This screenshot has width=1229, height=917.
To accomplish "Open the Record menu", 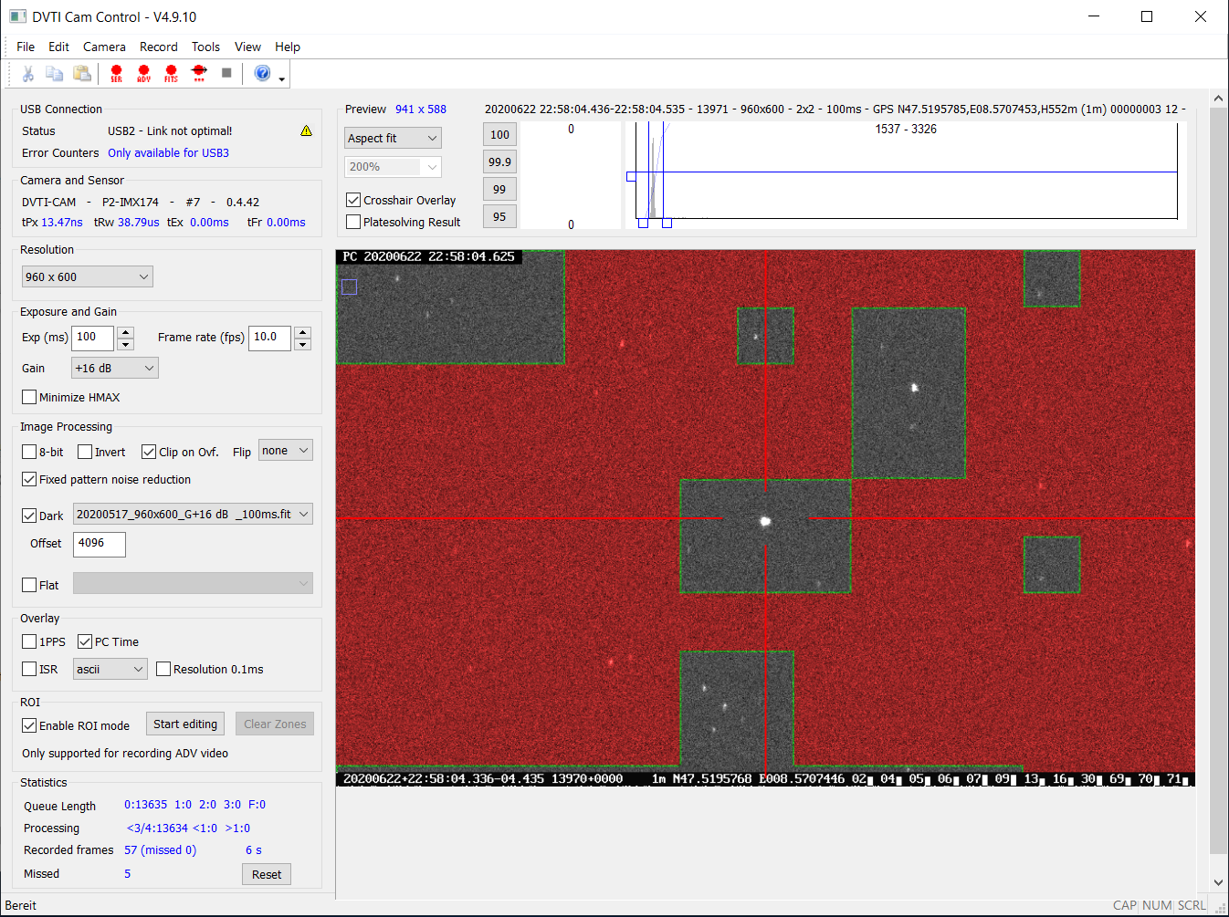I will [x=158, y=47].
